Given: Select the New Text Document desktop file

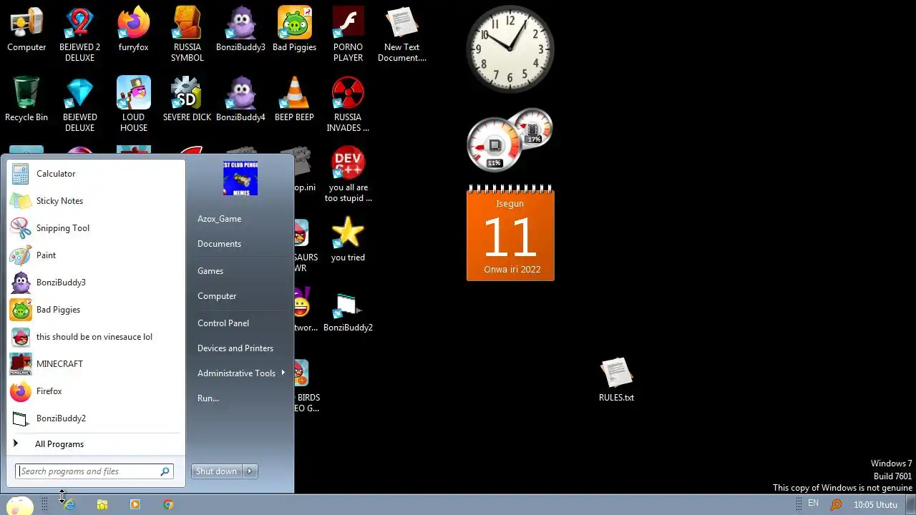Looking at the screenshot, I should 401,34.
